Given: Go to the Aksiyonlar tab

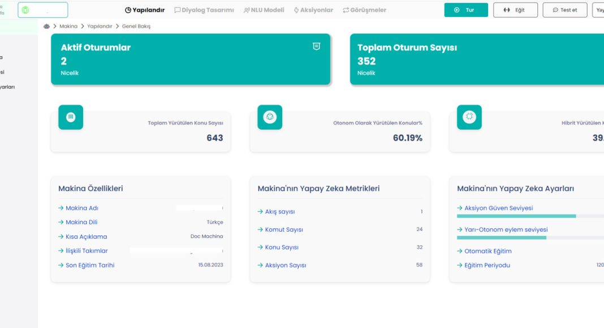Looking at the screenshot, I should click(313, 10).
